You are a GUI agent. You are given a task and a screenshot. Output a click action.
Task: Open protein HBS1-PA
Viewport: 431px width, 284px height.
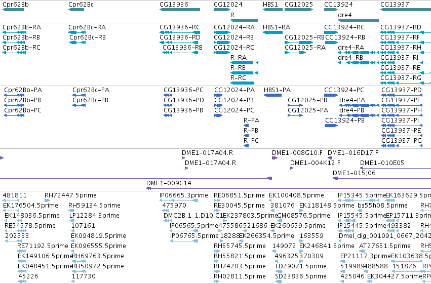[278, 90]
